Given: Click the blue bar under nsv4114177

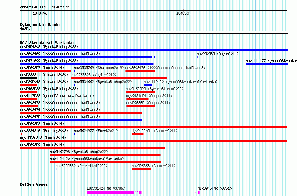Looking at the screenshot, I should coord(267,64).
